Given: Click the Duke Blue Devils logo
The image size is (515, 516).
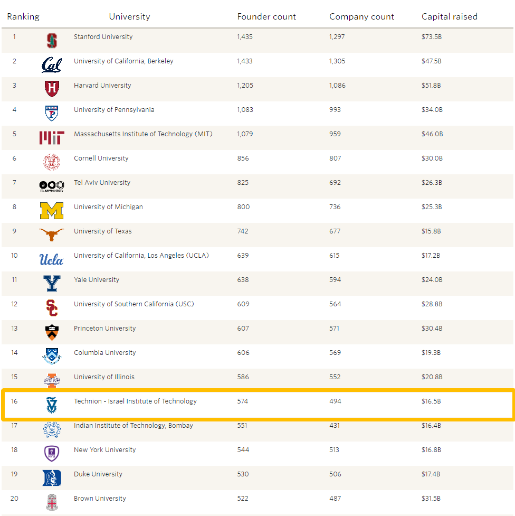Looking at the screenshot, I should tap(52, 477).
